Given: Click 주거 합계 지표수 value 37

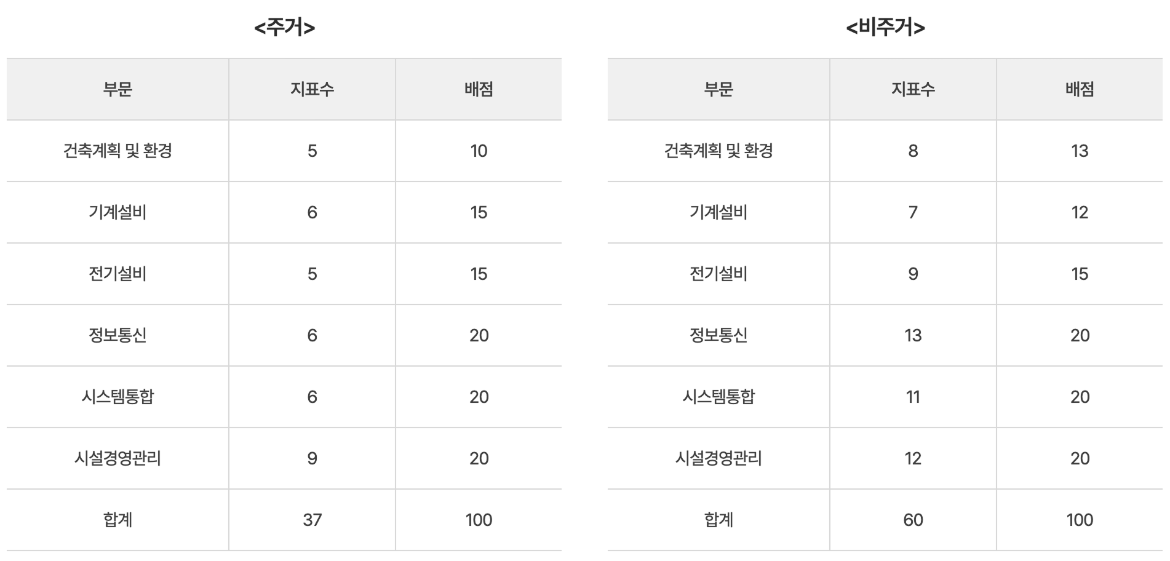Looking at the screenshot, I should tap(312, 520).
